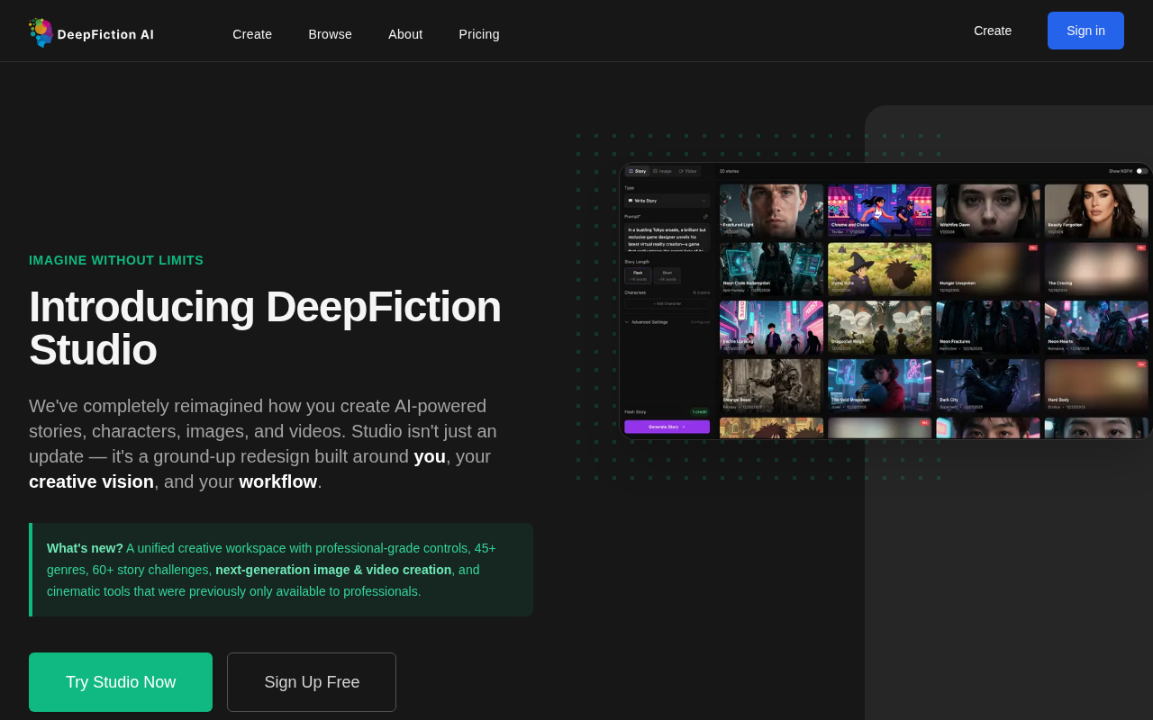Click the 18+ badge on Hunger Unspoken card
The height and width of the screenshot is (720, 1153).
pos(1033,247)
